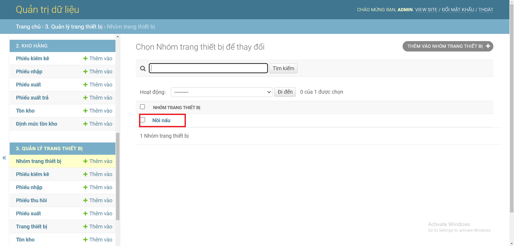The height and width of the screenshot is (246, 514).
Task: Click the plus icon beside Định mức tồn kho
Action: [x=85, y=124]
